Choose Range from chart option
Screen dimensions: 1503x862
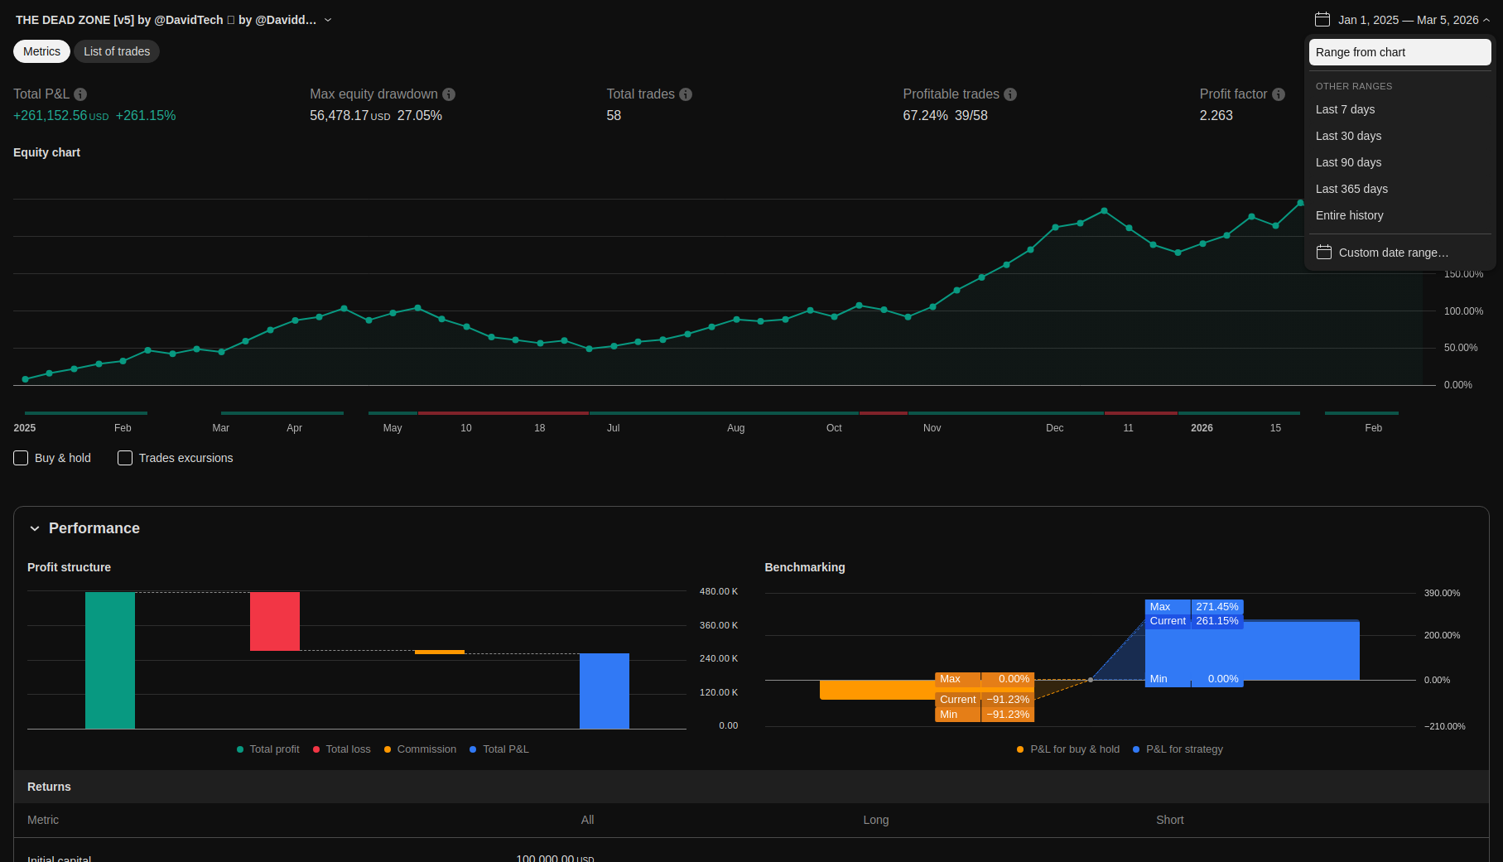[1399, 52]
